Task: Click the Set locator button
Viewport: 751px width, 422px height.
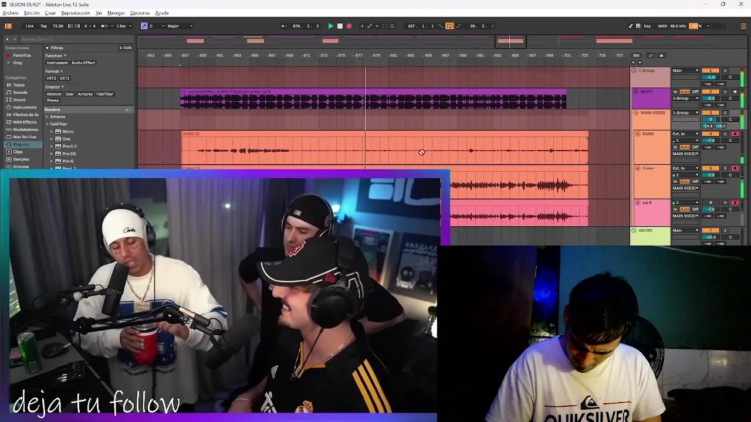Action: tap(636, 55)
